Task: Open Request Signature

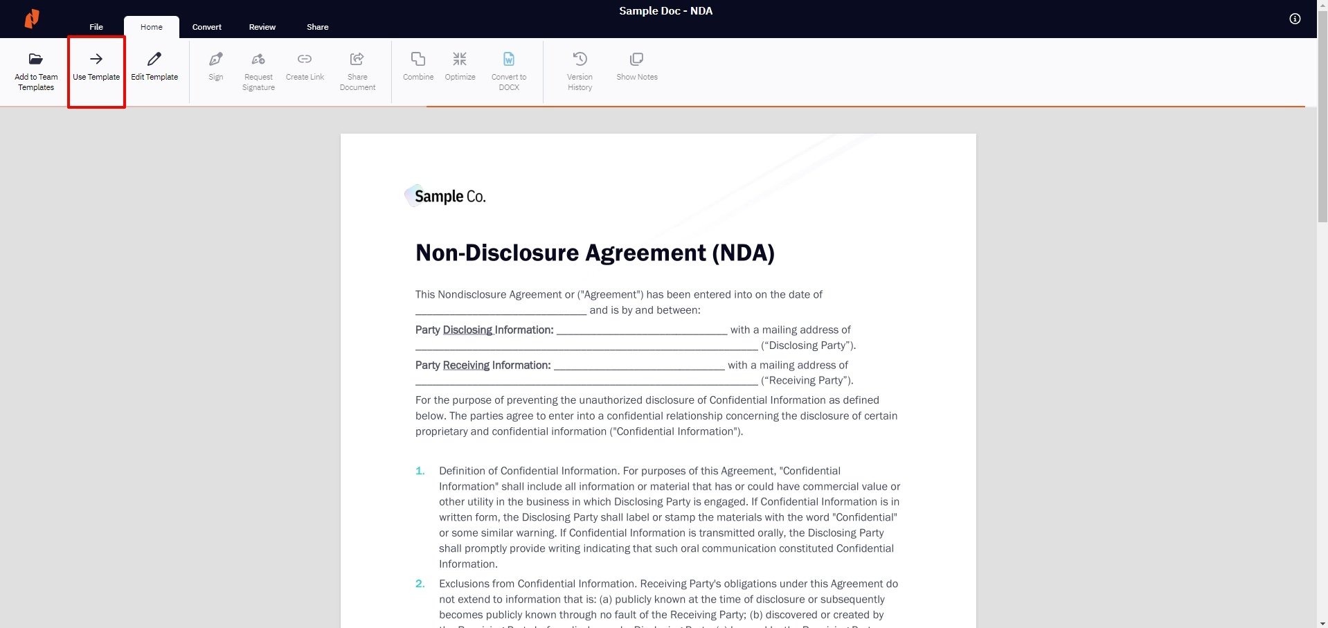Action: pos(258,66)
